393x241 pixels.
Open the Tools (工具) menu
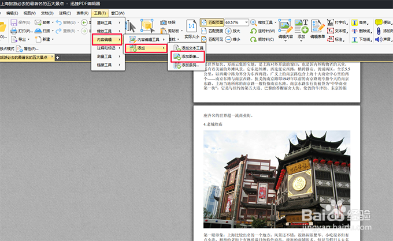(100, 13)
